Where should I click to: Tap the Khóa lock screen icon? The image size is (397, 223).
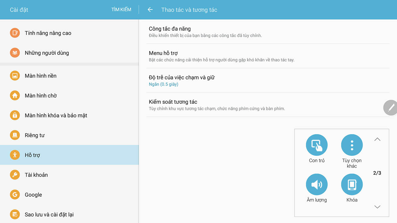(352, 185)
